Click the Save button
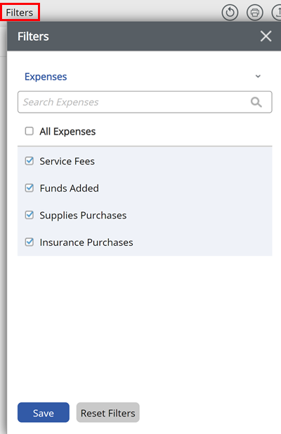This screenshot has height=434, width=281. pyautogui.click(x=44, y=412)
